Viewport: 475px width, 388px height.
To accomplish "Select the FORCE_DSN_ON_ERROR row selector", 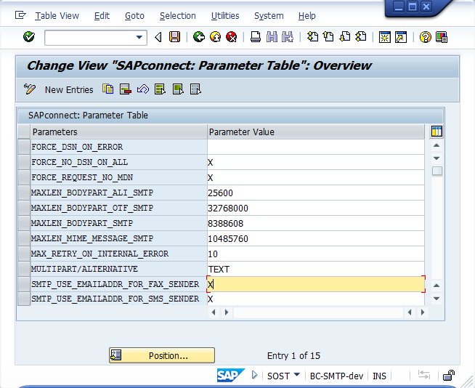I will coord(24,147).
